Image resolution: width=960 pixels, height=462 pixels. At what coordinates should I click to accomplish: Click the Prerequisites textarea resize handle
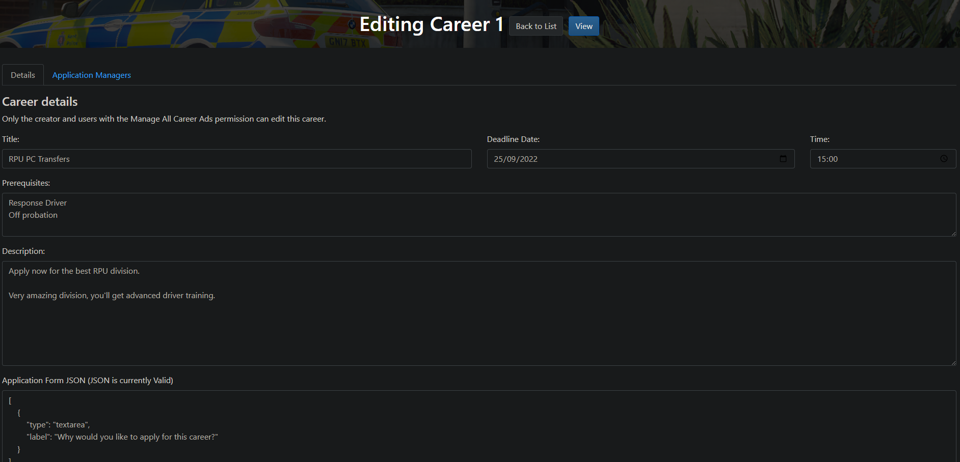[x=953, y=234]
